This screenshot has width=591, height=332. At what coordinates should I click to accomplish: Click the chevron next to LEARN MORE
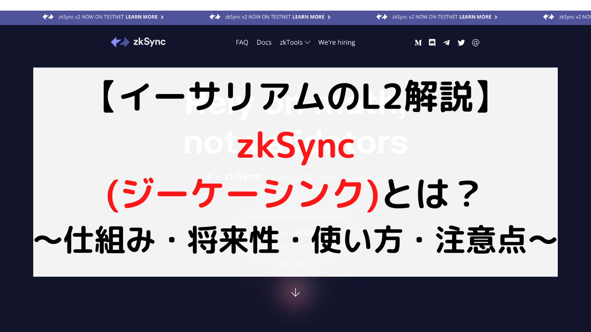[x=163, y=17]
